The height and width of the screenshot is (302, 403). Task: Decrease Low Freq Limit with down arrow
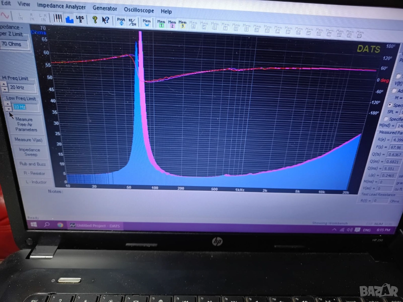(9, 109)
